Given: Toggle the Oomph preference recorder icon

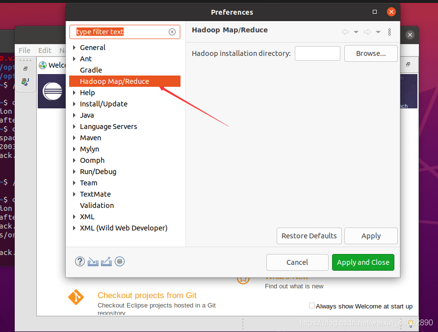Looking at the screenshot, I should click(120, 262).
